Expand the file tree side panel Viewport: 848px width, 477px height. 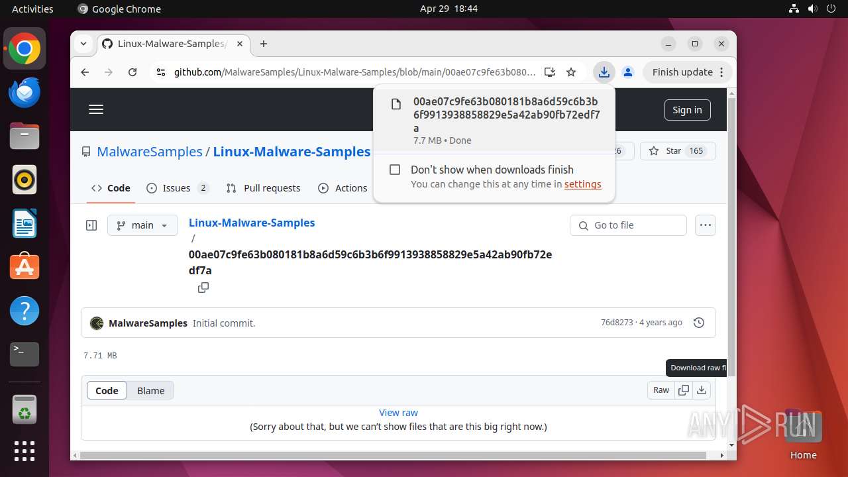coord(91,225)
